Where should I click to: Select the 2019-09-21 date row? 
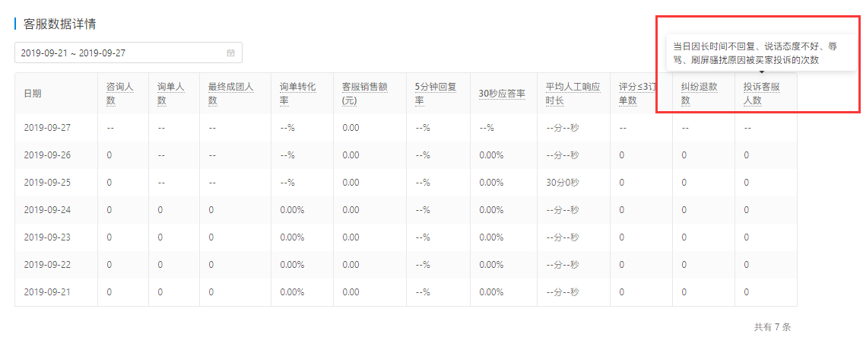405,292
